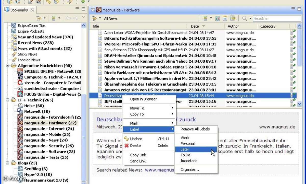Click the Heise feed favicon
This screenshot has width=306, height=184.
click(20, 106)
